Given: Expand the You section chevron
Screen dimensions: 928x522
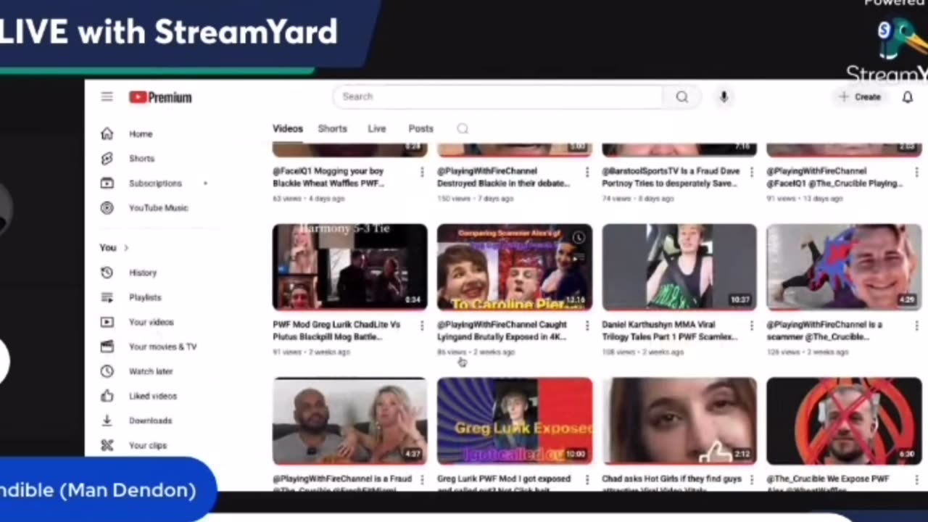Looking at the screenshot, I should (x=126, y=248).
